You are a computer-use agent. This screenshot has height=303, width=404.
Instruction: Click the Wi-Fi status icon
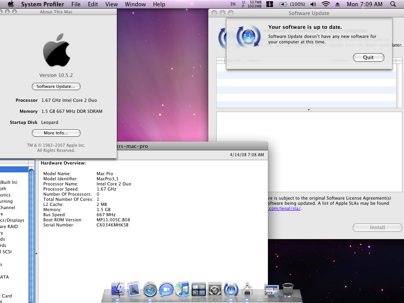326,4
